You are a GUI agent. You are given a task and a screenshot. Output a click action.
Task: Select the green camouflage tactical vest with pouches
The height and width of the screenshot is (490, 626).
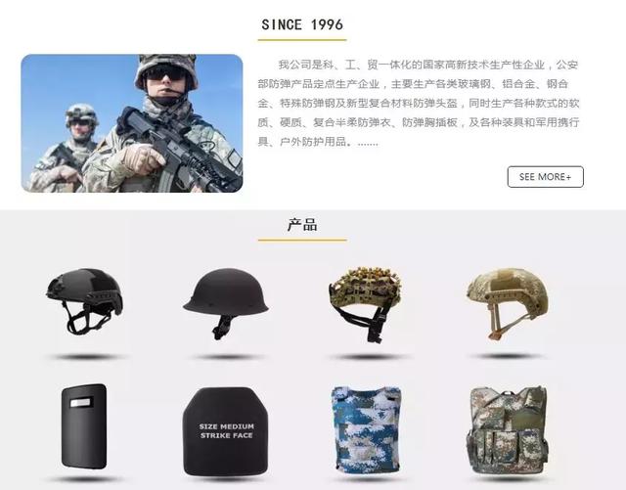tap(508, 430)
